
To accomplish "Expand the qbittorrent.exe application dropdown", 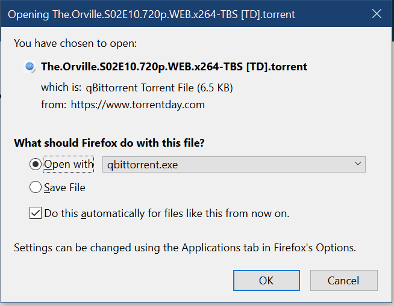I will pyautogui.click(x=233, y=164).
